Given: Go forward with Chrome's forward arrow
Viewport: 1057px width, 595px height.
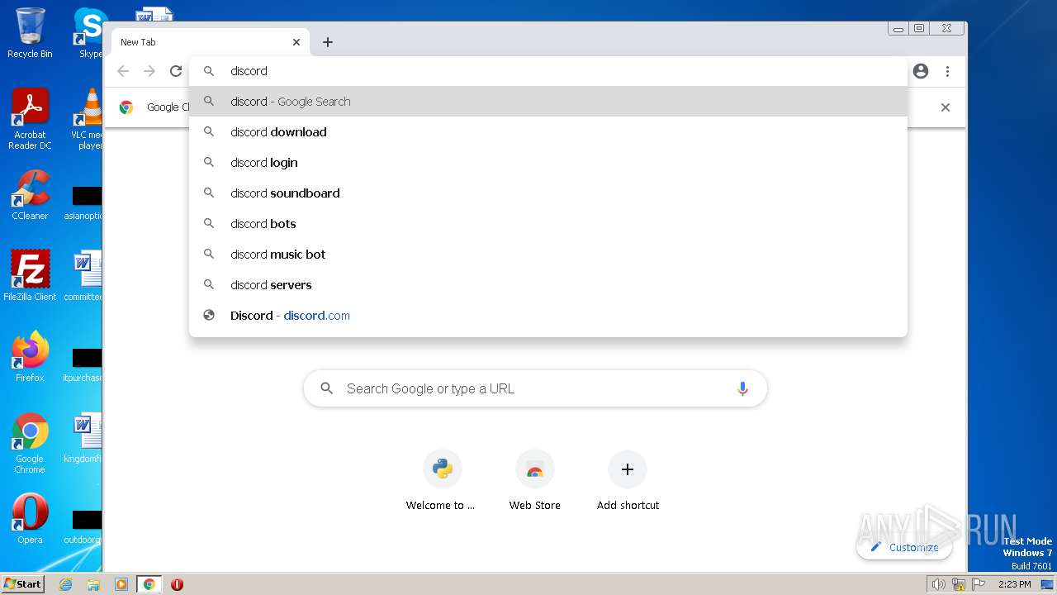Looking at the screenshot, I should point(149,71).
